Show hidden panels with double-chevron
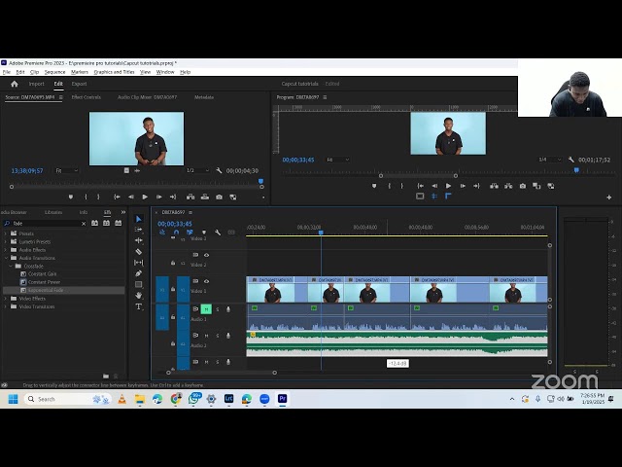The width and height of the screenshot is (622, 467). click(x=123, y=212)
